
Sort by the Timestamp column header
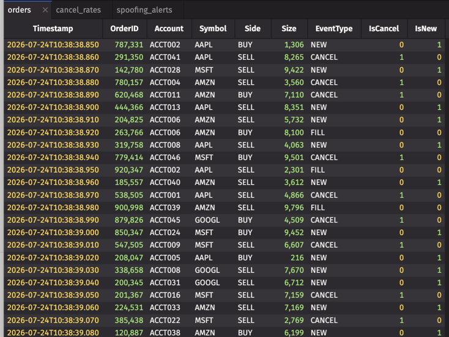[53, 29]
